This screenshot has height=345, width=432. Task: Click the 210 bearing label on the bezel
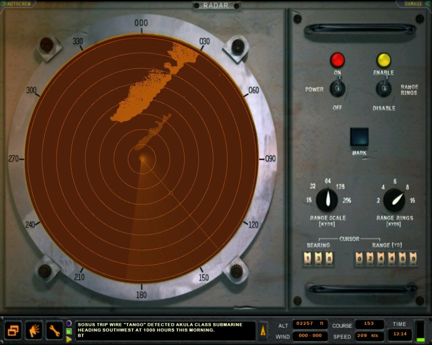79,277
